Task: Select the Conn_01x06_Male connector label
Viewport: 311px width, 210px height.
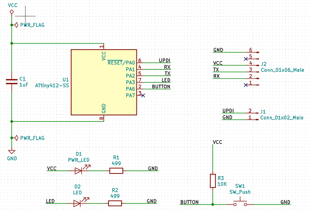Action: tap(282, 70)
